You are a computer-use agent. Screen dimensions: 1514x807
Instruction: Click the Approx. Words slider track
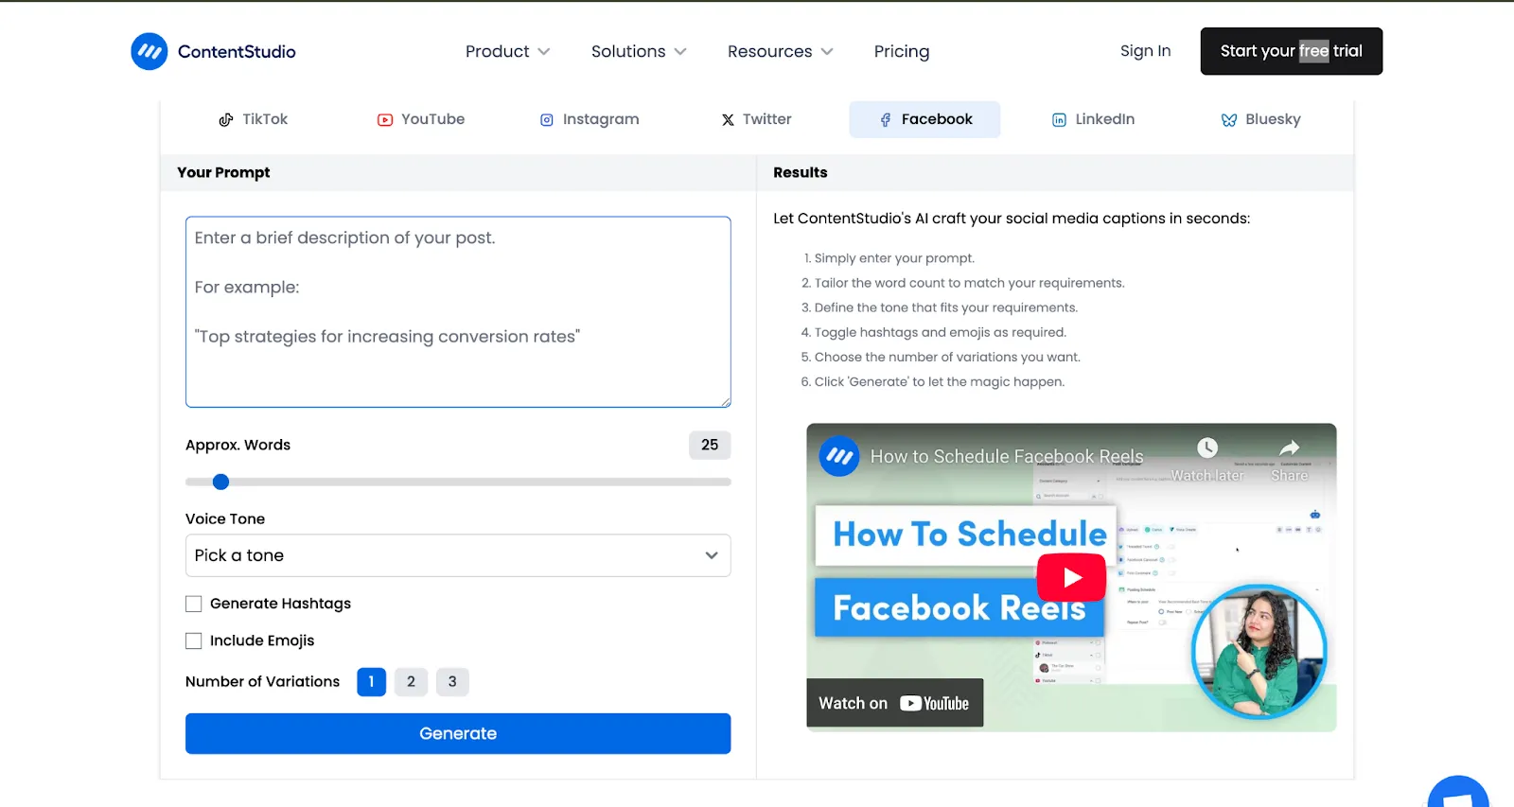tap(458, 482)
